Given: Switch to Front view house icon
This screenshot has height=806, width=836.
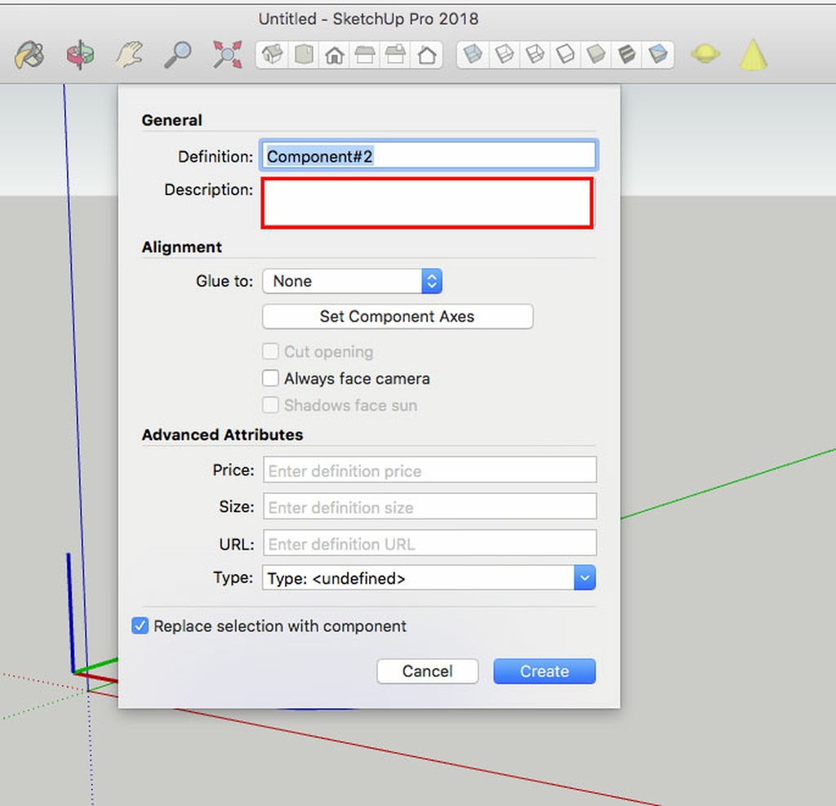Looking at the screenshot, I should click(334, 56).
